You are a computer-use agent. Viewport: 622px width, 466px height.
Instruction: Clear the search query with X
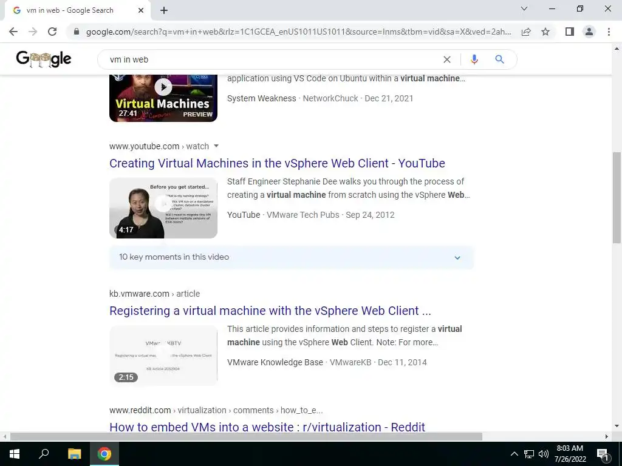click(447, 59)
